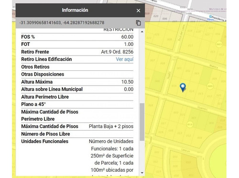Click the blue location pin on the map

click(183, 87)
